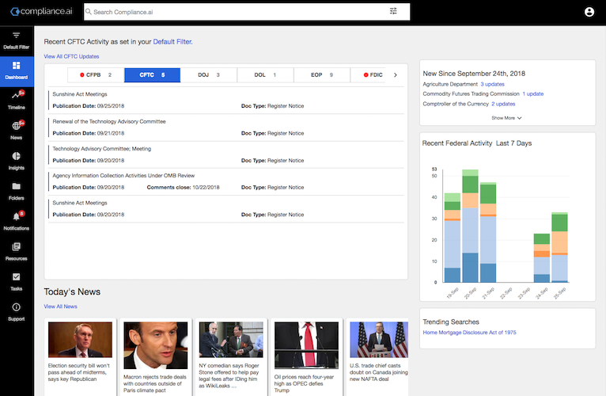Open Oil prices reach four-year high card
This screenshot has height=396, width=606.
[306, 357]
